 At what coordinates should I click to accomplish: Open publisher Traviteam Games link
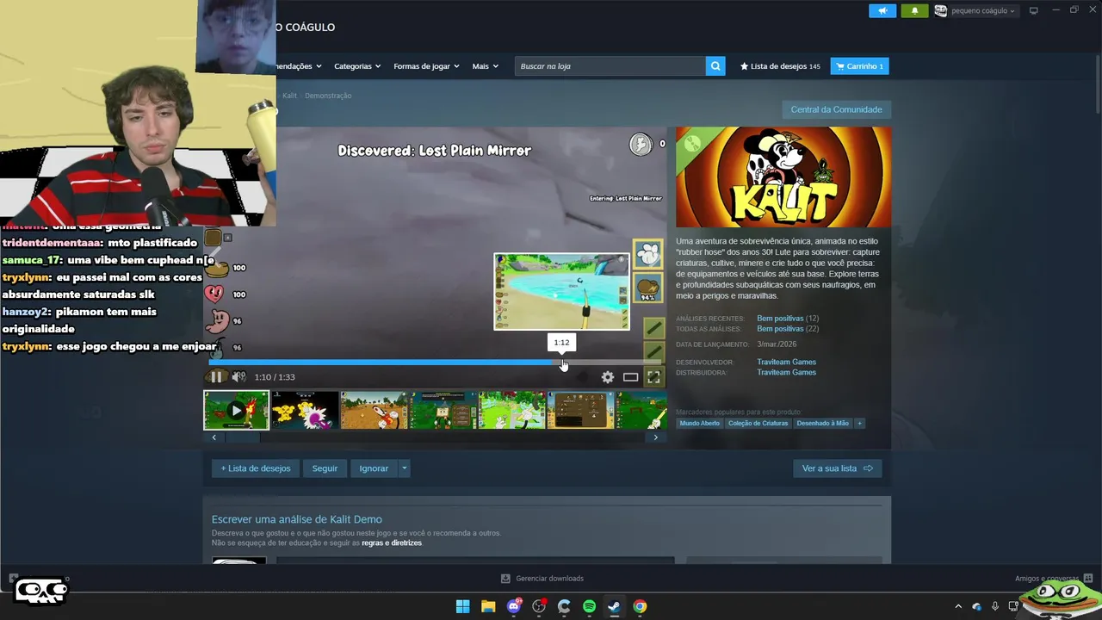pyautogui.click(x=786, y=372)
